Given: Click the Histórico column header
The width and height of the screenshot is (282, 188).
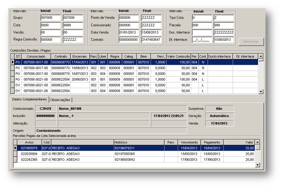Looking at the screenshot, I should tap(139, 143).
